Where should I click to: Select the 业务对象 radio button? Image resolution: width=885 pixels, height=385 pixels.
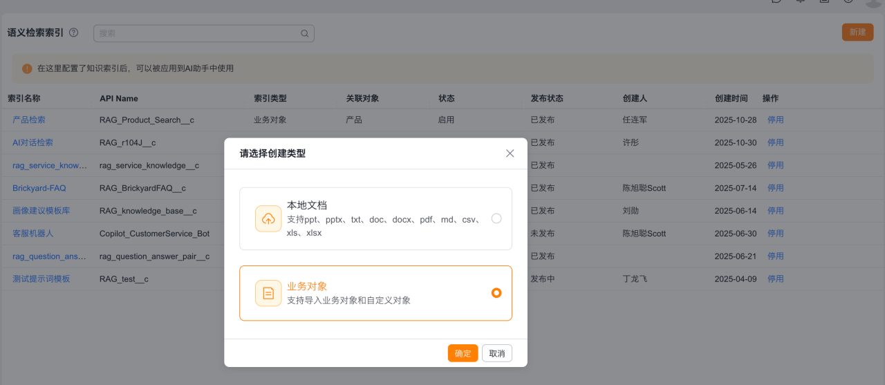point(496,293)
